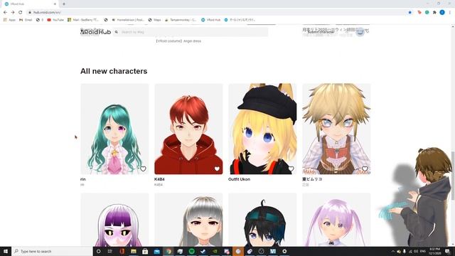Open Chrome profile avatar
This screenshot has height=256, width=455.
442,13
